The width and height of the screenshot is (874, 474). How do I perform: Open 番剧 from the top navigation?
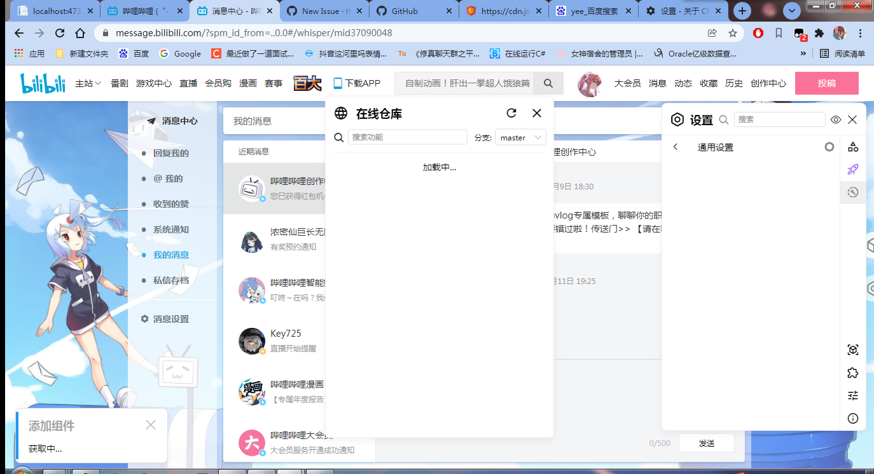119,83
